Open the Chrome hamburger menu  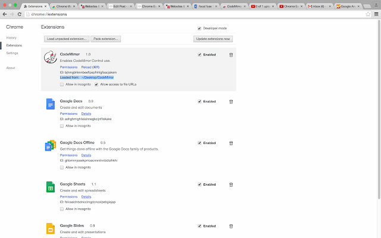click(x=376, y=14)
